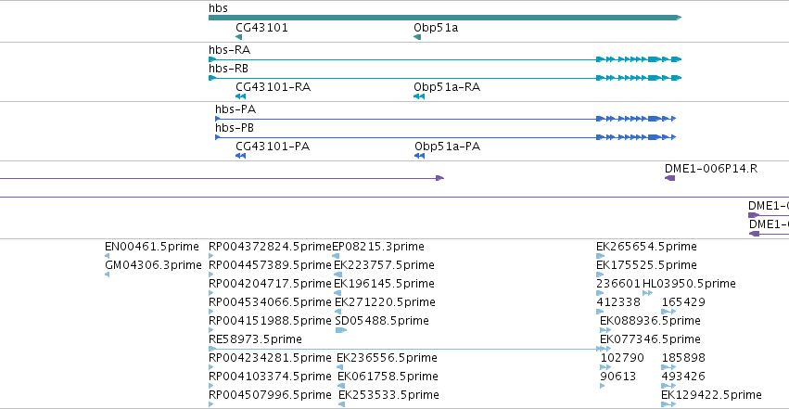
Task: Click the EK061758.5prime arrow glyph
Action: [341, 386]
